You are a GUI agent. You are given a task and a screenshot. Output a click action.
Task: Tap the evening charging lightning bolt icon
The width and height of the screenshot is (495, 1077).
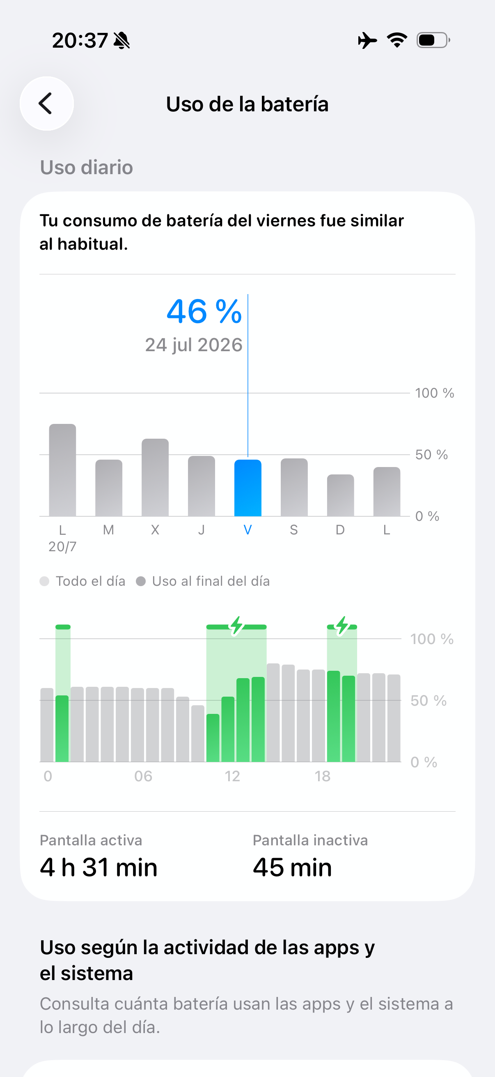tap(342, 626)
